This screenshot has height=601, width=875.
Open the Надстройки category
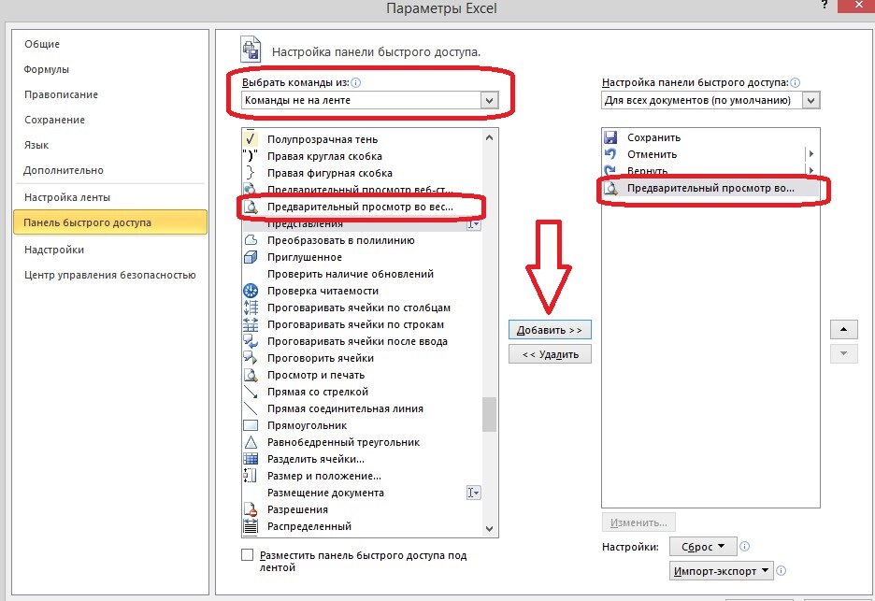tap(54, 250)
